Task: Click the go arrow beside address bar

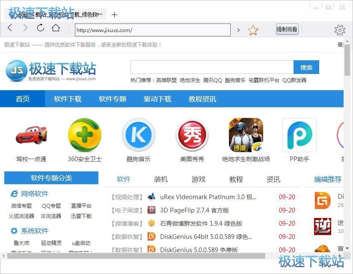Action: [x=238, y=30]
